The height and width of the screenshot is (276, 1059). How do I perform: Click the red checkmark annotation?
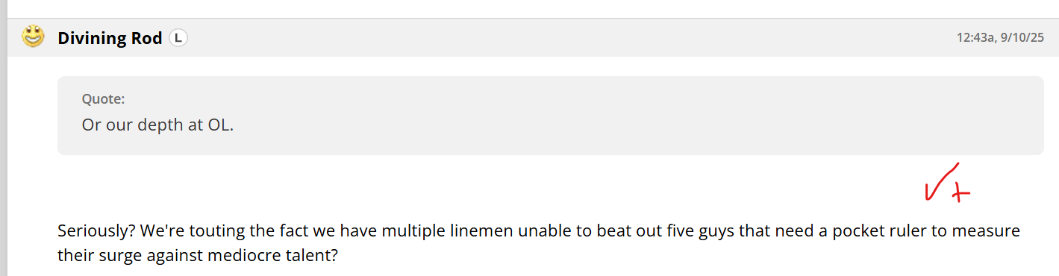(x=938, y=183)
